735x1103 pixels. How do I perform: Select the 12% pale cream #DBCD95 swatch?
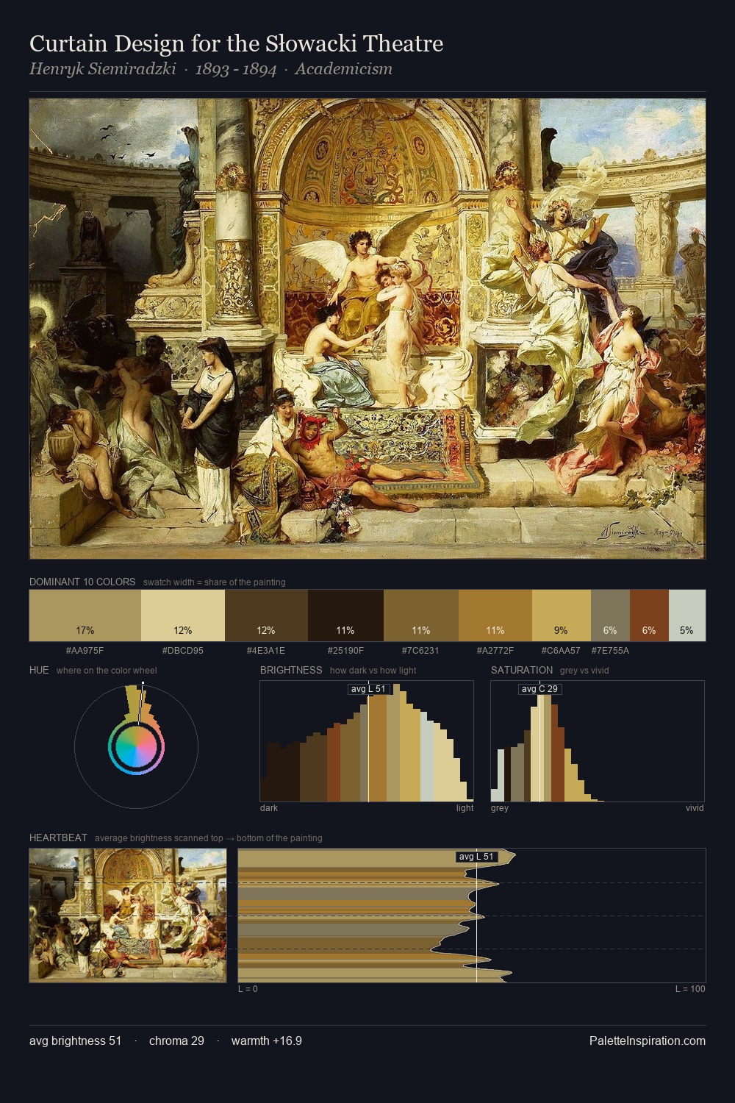183,615
